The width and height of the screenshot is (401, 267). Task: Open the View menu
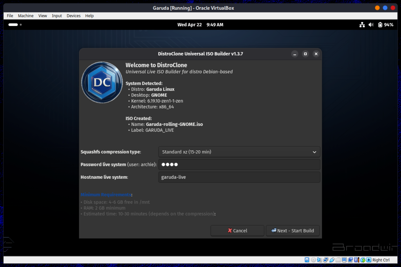click(x=43, y=16)
